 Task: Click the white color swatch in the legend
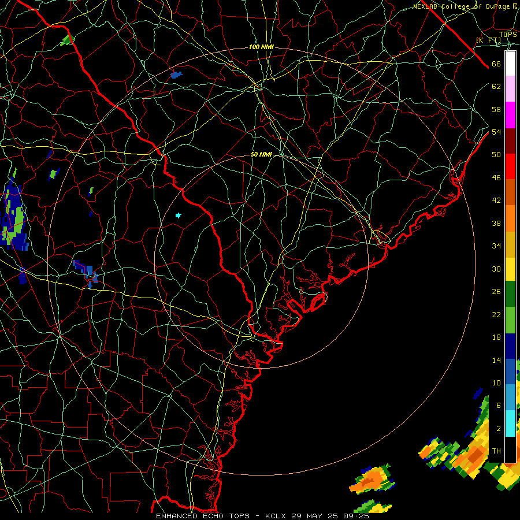coord(510,64)
